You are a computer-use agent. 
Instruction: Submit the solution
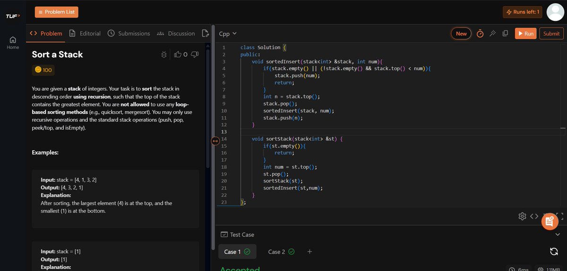pos(551,34)
